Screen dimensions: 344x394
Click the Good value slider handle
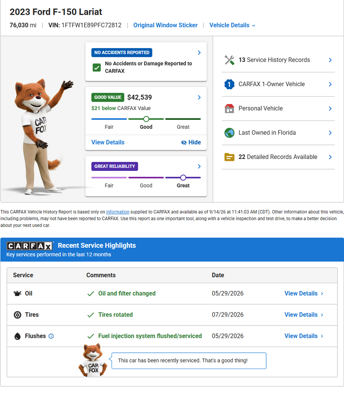pos(146,119)
